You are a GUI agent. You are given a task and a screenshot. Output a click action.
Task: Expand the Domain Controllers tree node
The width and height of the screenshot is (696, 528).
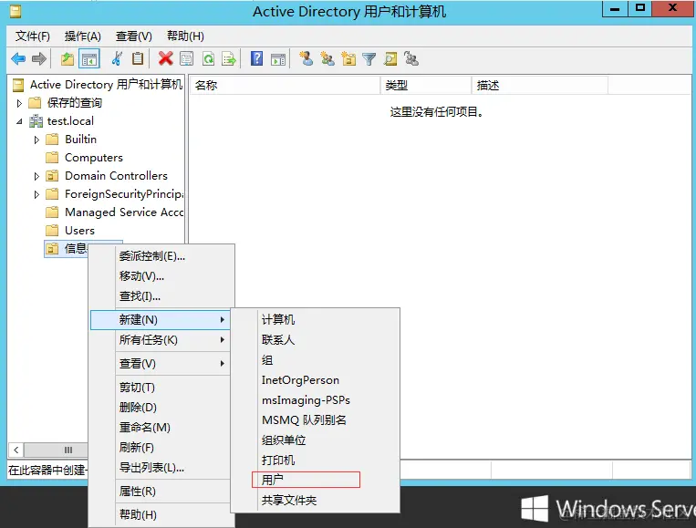(x=36, y=176)
